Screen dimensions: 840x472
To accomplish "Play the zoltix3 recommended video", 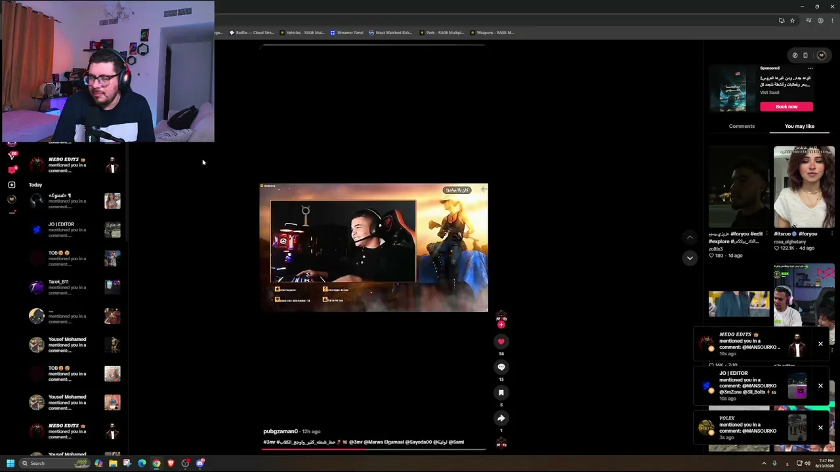I will 739,187.
